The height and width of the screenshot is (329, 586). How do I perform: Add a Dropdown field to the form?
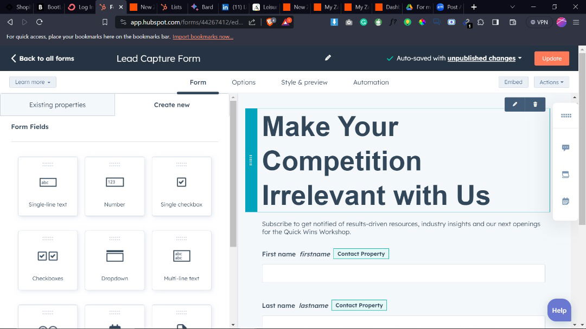(114, 260)
